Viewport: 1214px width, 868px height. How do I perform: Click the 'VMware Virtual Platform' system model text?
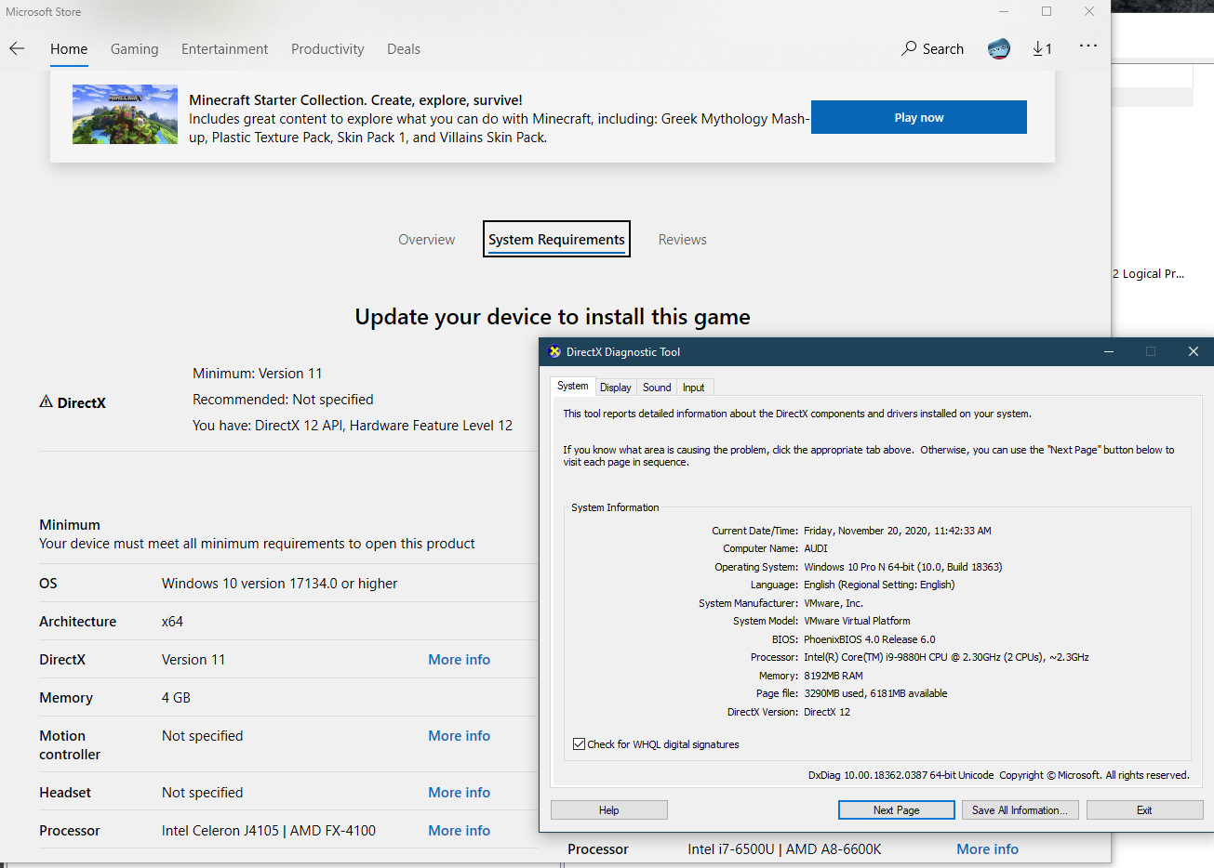(x=857, y=621)
